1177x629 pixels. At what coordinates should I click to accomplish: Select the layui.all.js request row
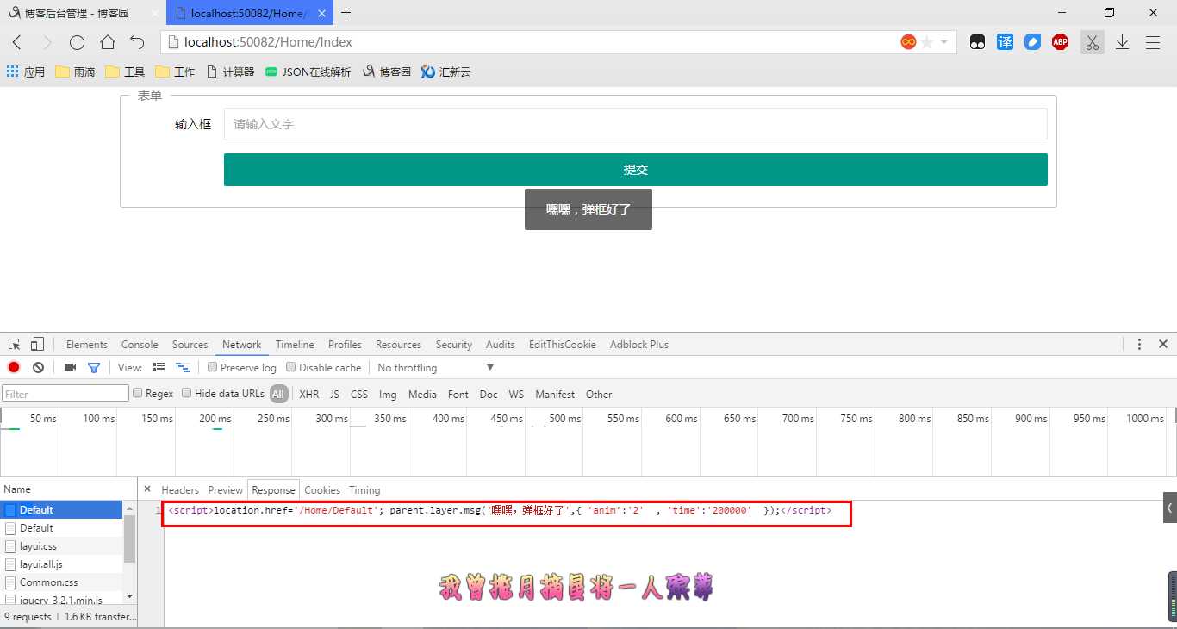coord(62,564)
